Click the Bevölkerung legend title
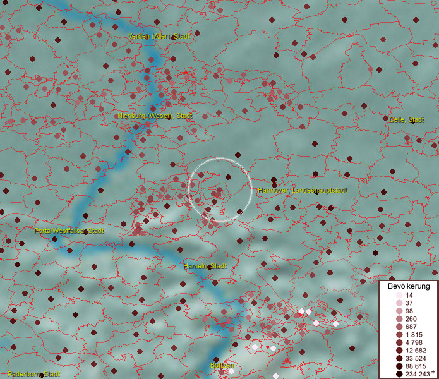Screen dimensions: 439x379 pos(409,286)
